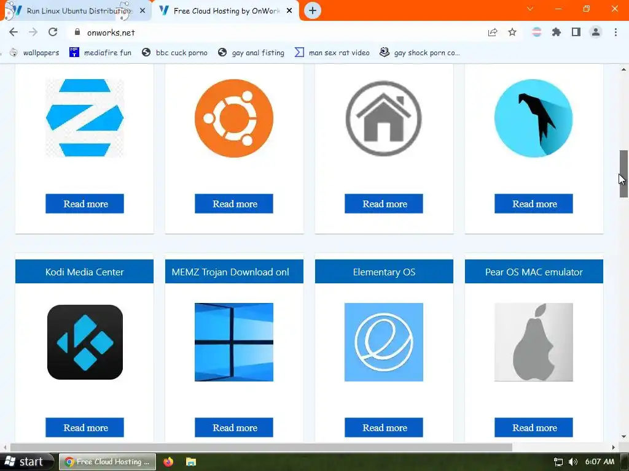Click the Elementary OS logo image
The height and width of the screenshot is (471, 629).
(x=383, y=342)
